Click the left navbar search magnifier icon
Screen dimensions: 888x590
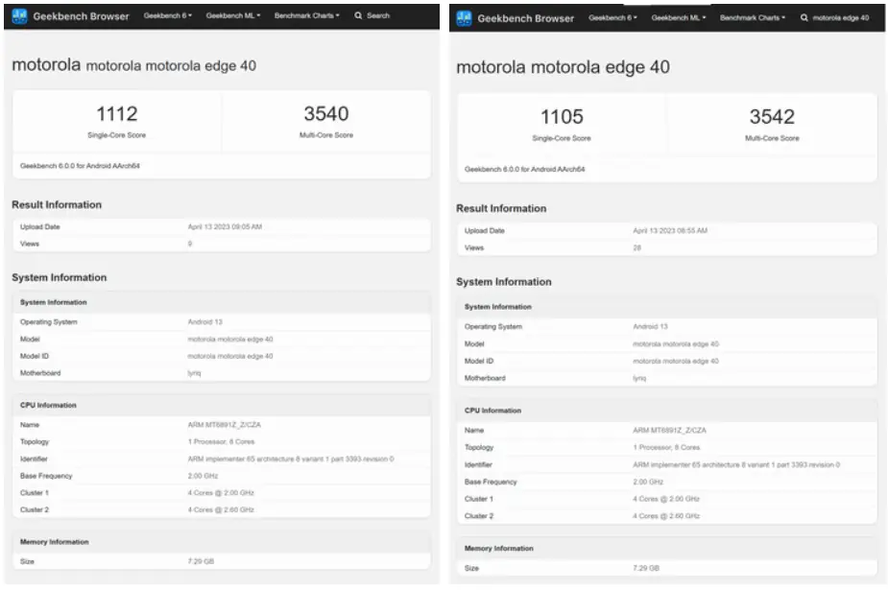pyautogui.click(x=358, y=16)
